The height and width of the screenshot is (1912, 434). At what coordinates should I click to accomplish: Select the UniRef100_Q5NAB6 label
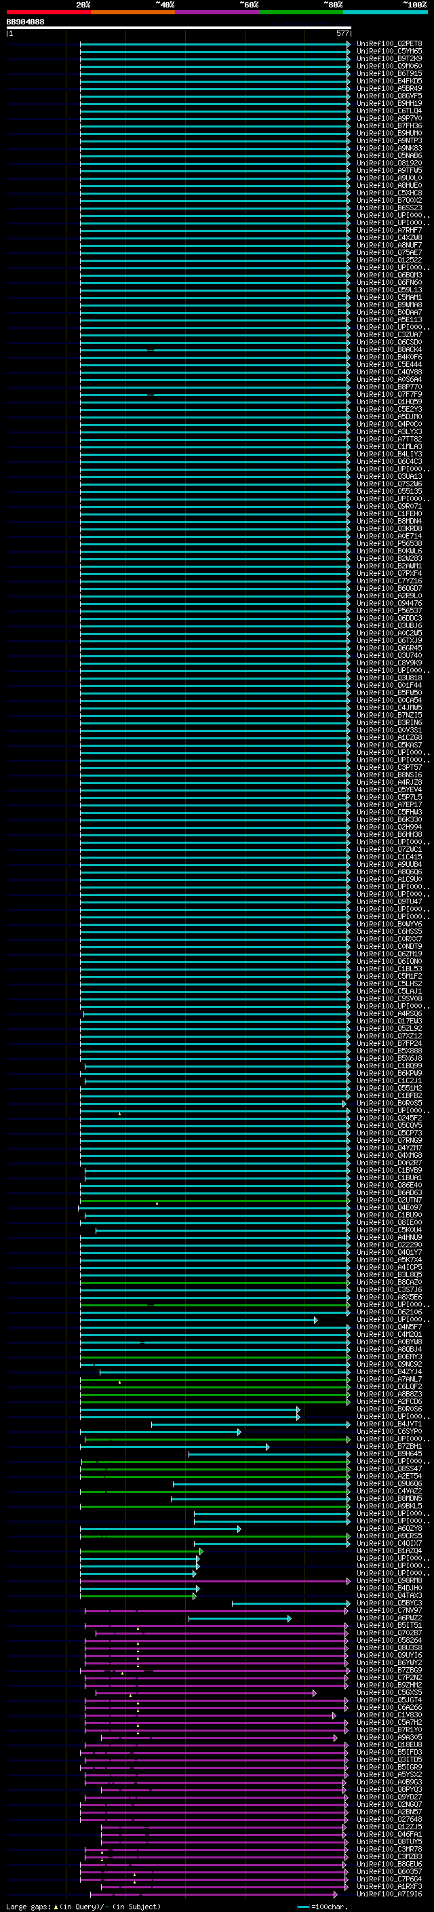[x=389, y=155]
